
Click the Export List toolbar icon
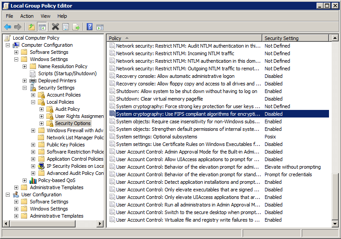point(76,27)
